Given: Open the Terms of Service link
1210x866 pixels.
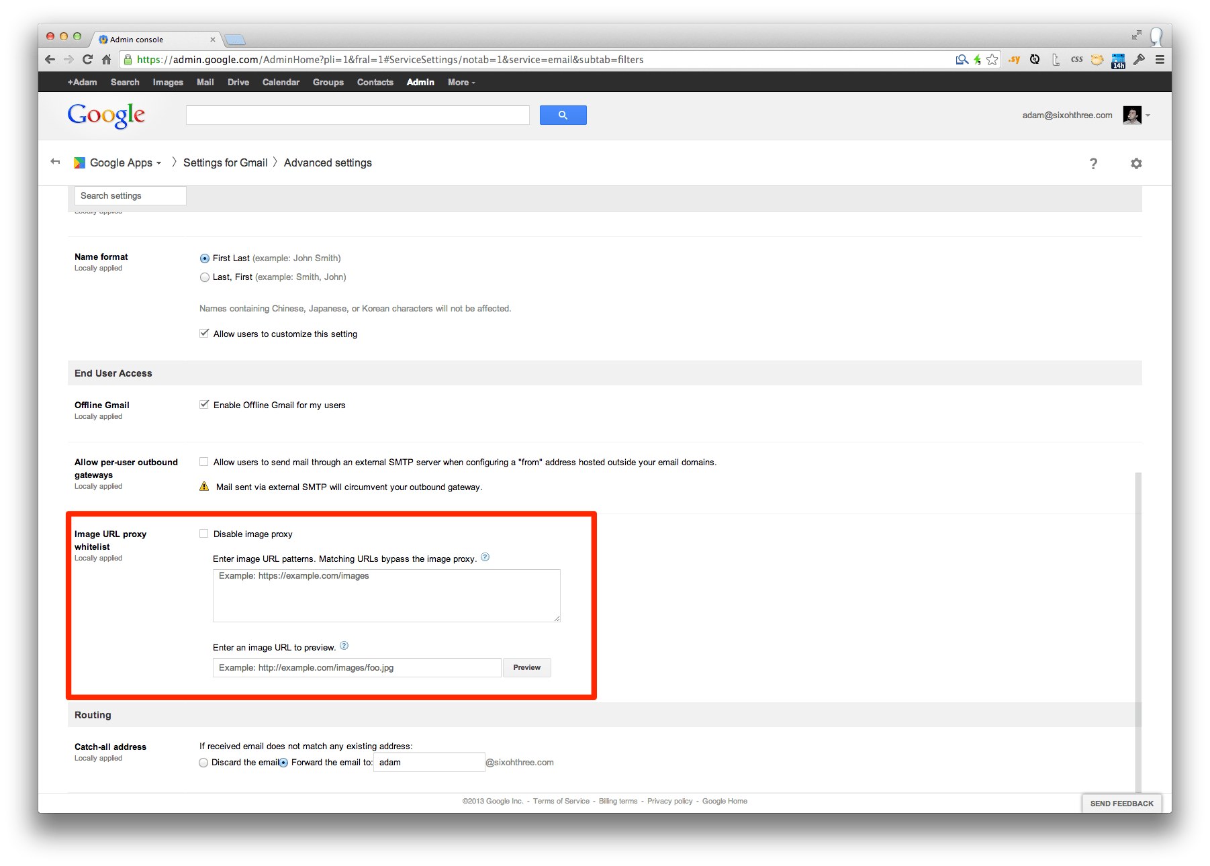Looking at the screenshot, I should click(x=561, y=800).
